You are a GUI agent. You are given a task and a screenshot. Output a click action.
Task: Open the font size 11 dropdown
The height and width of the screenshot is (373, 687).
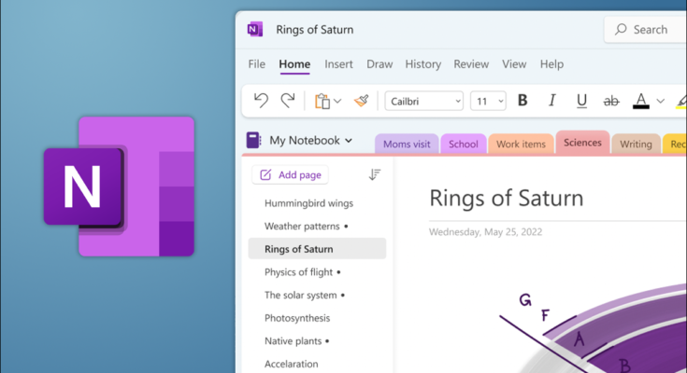[x=488, y=101]
